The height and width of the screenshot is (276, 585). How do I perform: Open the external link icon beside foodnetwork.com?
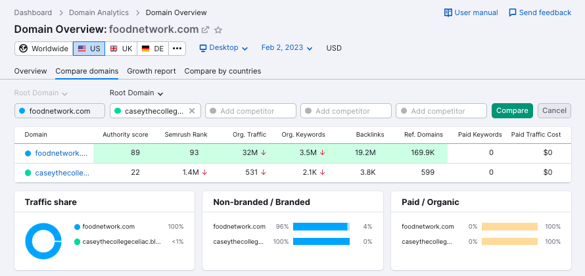pyautogui.click(x=205, y=30)
